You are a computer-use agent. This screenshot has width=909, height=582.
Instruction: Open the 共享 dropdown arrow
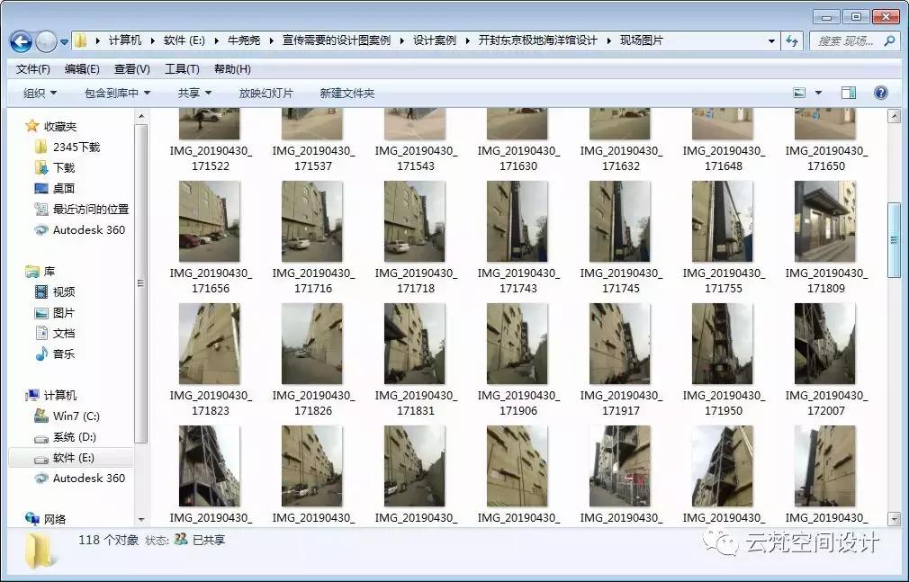(x=209, y=92)
